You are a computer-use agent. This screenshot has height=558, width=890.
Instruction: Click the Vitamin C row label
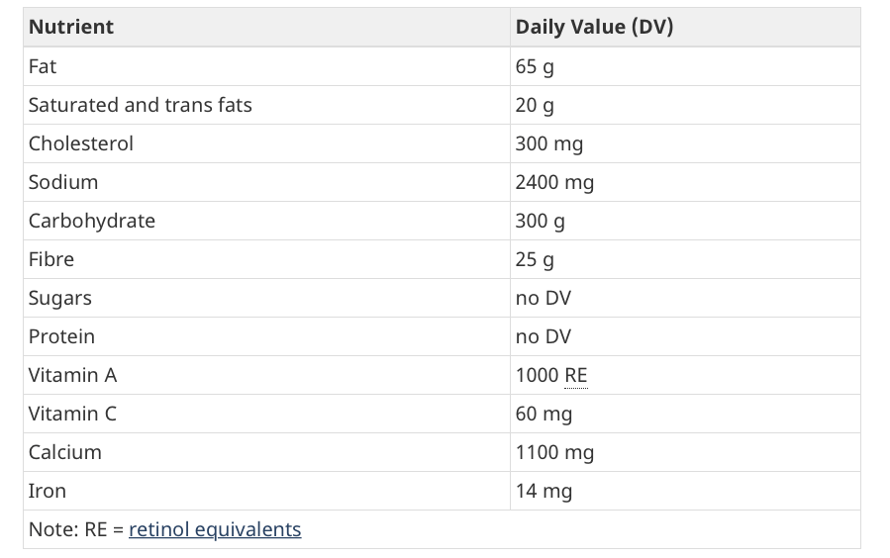click(72, 414)
